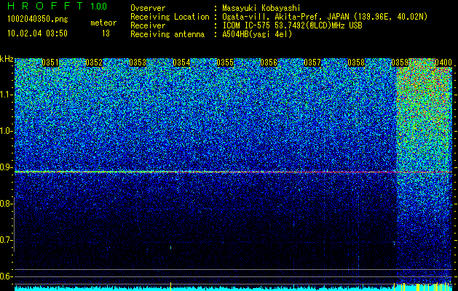Click the "Receiving antenna" field label

pyautogui.click(x=167, y=34)
